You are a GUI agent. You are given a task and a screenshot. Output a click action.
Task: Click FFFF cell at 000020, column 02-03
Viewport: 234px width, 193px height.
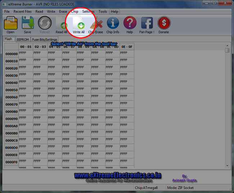[x=40, y=68]
